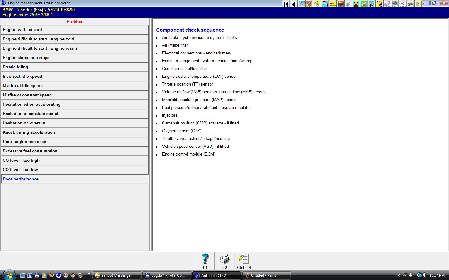The image size is (449, 280).
Task: Click 'Throttle position (TP) sensor' item
Action: click(187, 84)
